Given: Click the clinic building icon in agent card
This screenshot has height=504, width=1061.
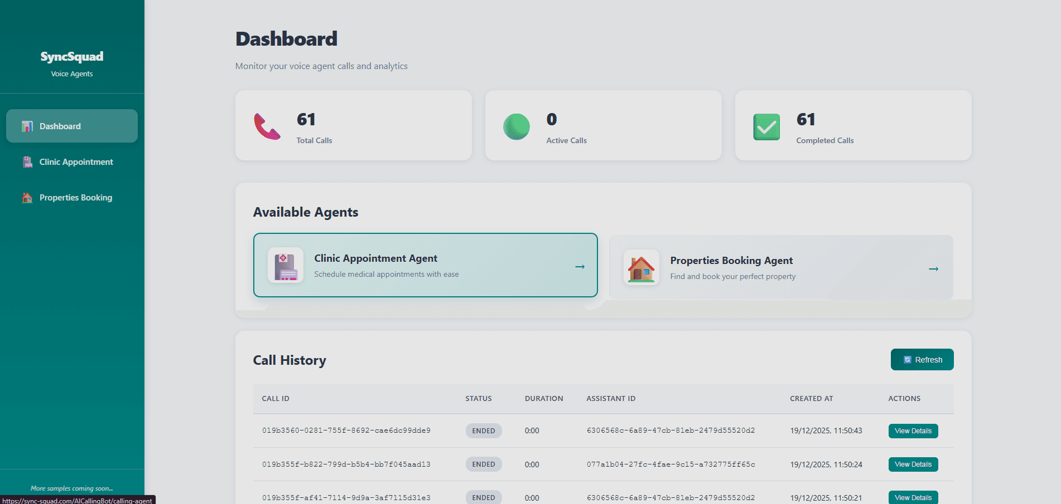Looking at the screenshot, I should click(x=286, y=265).
